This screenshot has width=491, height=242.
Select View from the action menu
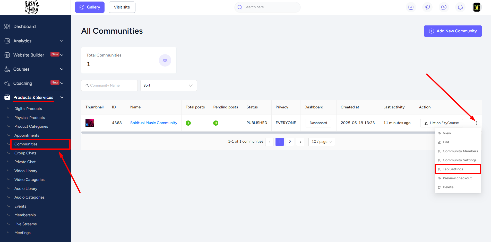click(x=458, y=133)
